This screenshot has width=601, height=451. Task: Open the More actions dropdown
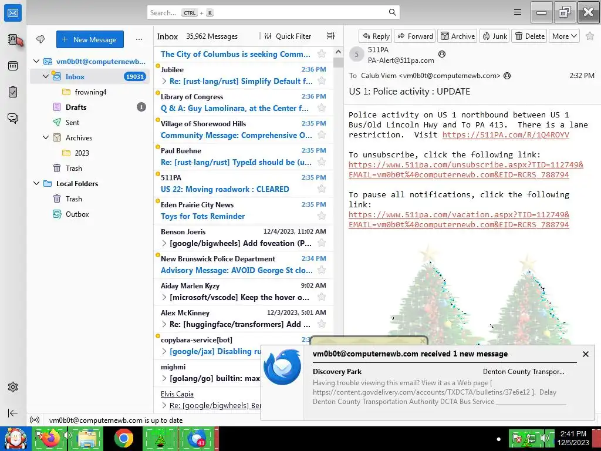pyautogui.click(x=564, y=36)
